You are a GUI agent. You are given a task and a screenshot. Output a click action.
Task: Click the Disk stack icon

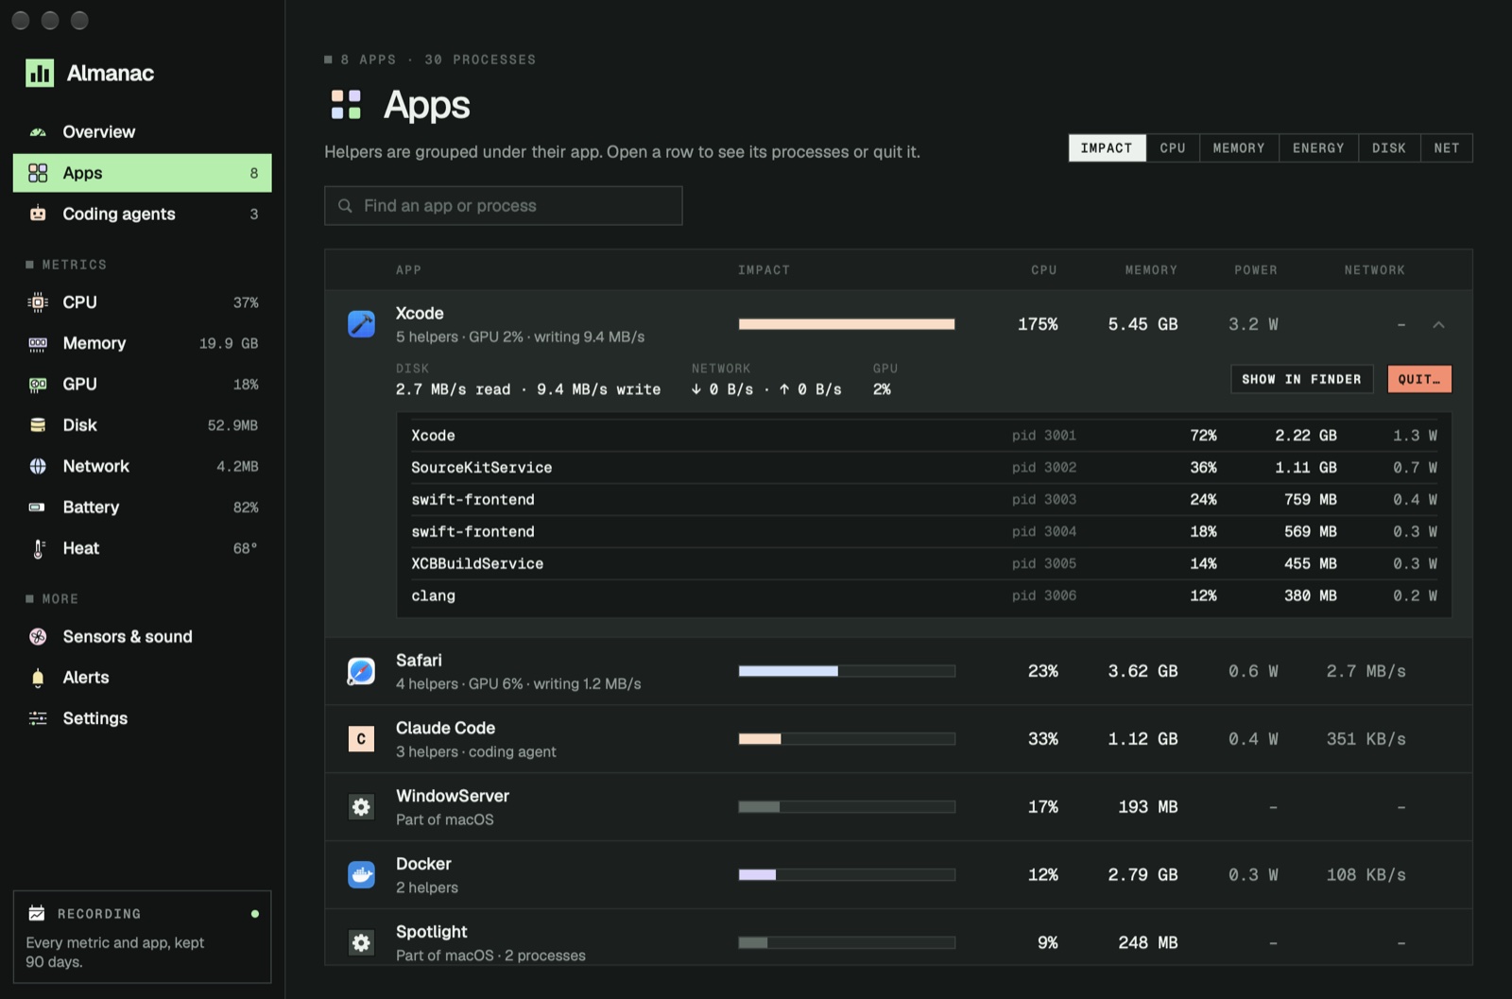[38, 425]
